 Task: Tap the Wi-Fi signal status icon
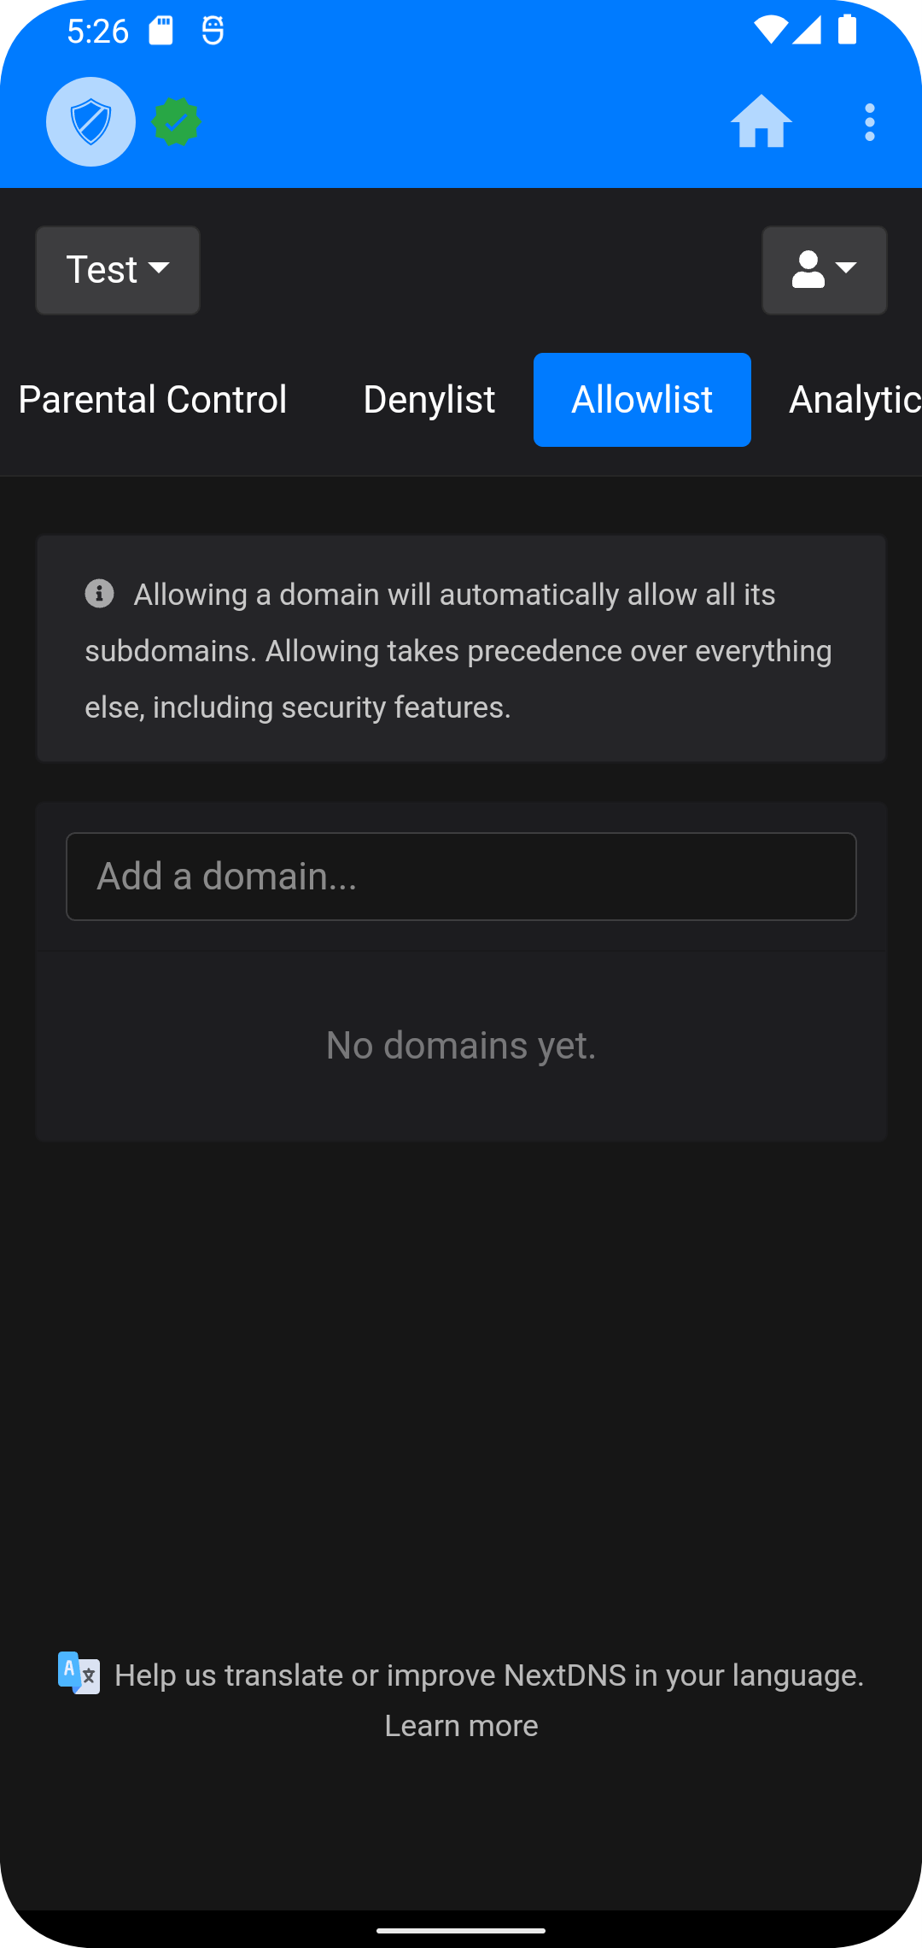tap(771, 30)
